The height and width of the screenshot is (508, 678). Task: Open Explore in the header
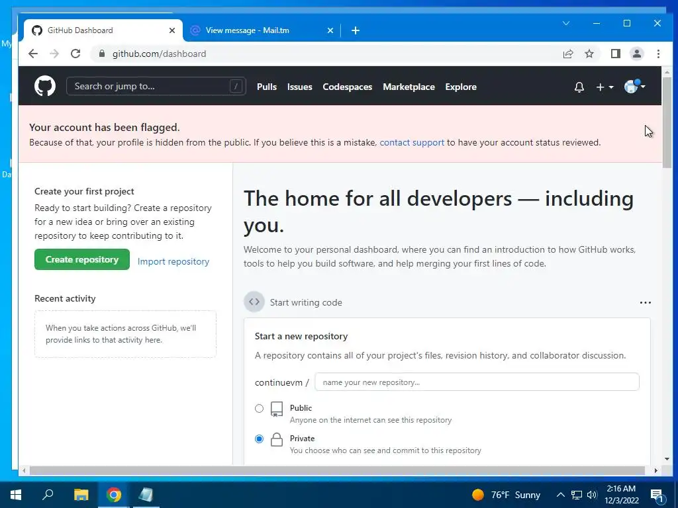pyautogui.click(x=461, y=87)
